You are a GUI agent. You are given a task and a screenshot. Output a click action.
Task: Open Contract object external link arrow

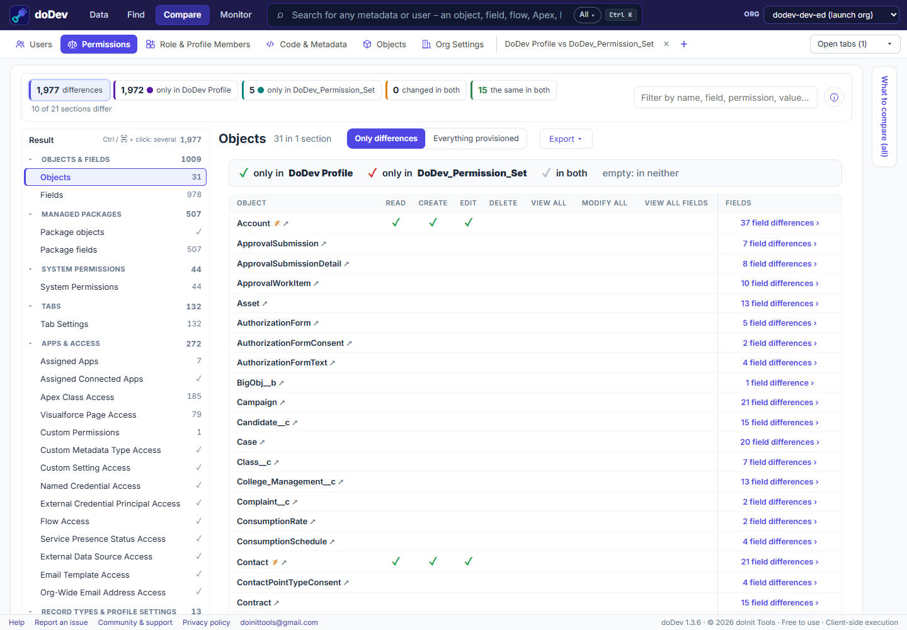[277, 603]
